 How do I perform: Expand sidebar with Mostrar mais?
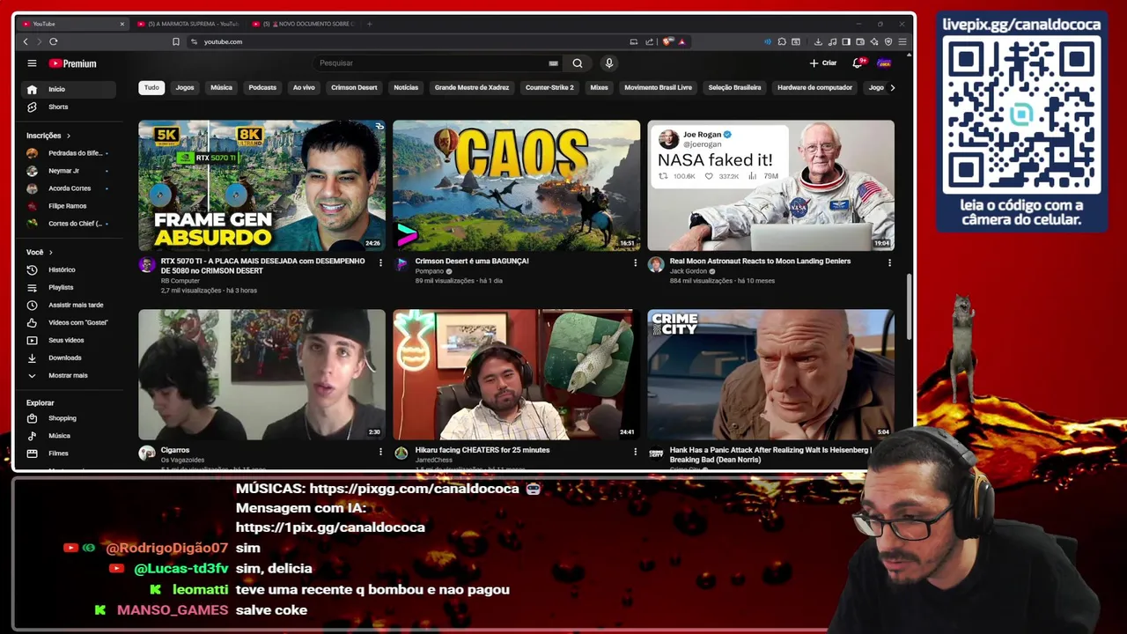coord(68,375)
